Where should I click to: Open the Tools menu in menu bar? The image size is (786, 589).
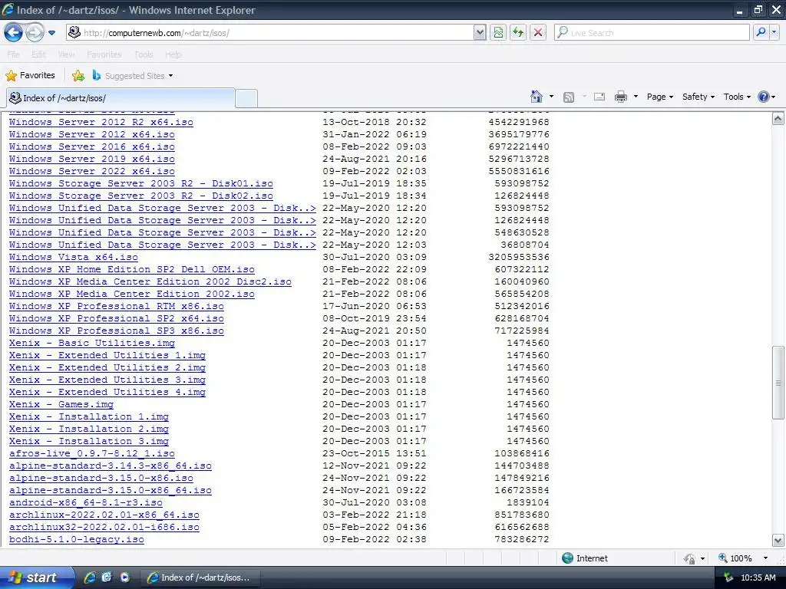coord(144,54)
